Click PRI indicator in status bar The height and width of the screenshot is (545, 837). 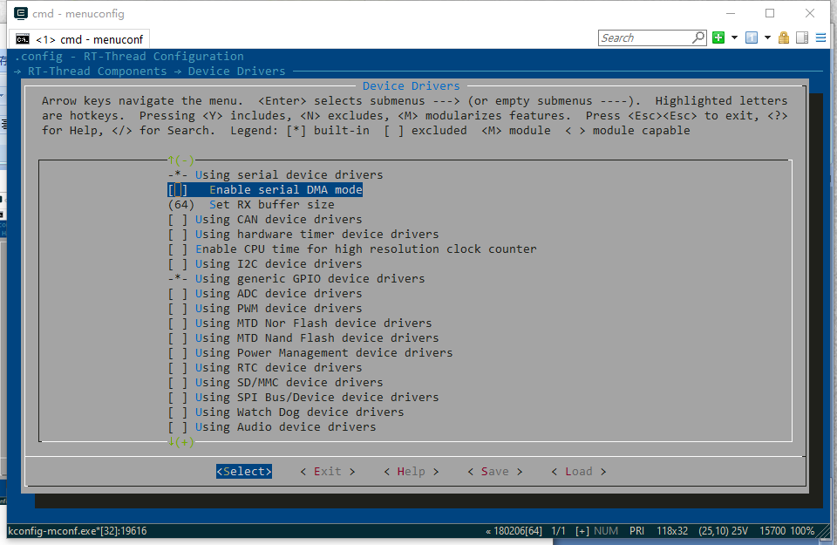click(x=636, y=531)
